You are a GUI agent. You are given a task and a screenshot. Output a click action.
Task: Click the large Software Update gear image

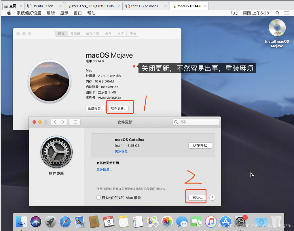56,152
